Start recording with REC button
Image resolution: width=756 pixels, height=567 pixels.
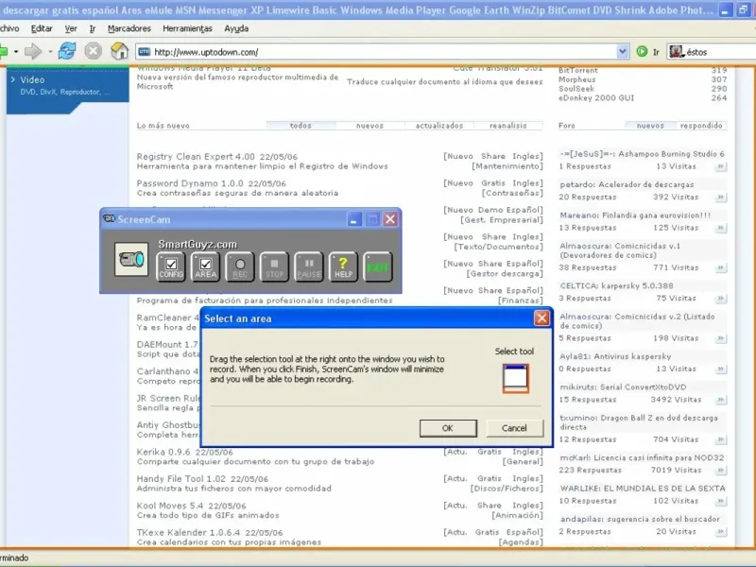point(240,266)
